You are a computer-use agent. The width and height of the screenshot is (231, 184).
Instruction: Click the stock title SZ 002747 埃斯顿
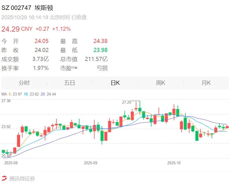pyautogui.click(x=27, y=8)
